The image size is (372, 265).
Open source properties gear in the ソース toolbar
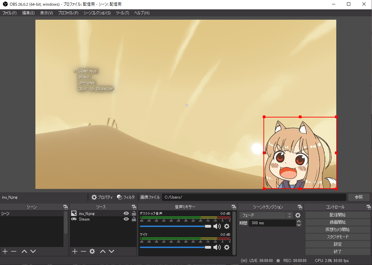(92, 251)
